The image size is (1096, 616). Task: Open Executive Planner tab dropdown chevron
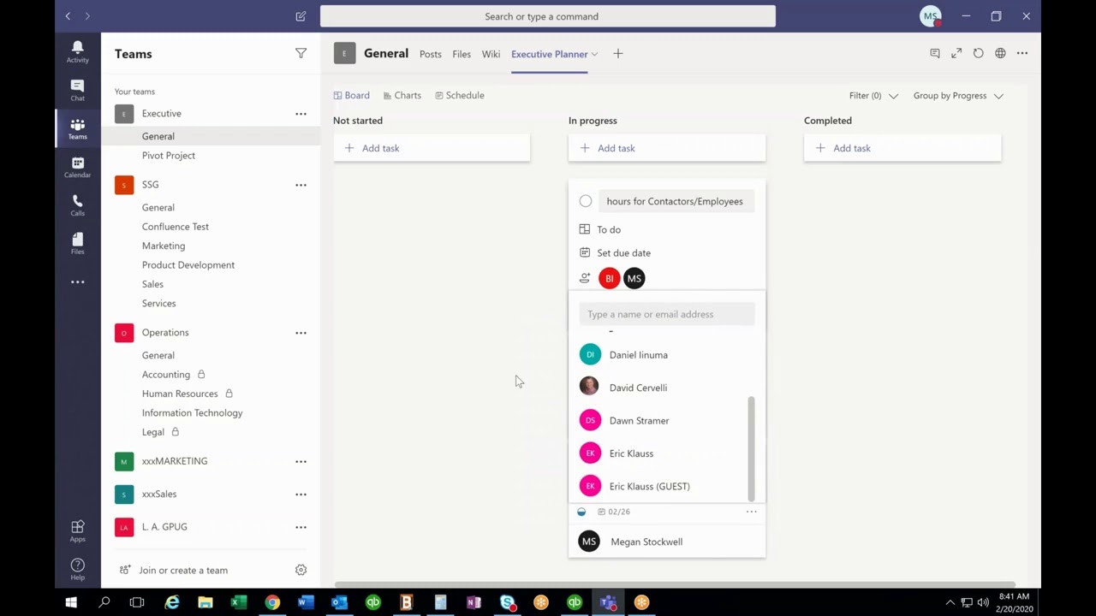[x=594, y=54]
